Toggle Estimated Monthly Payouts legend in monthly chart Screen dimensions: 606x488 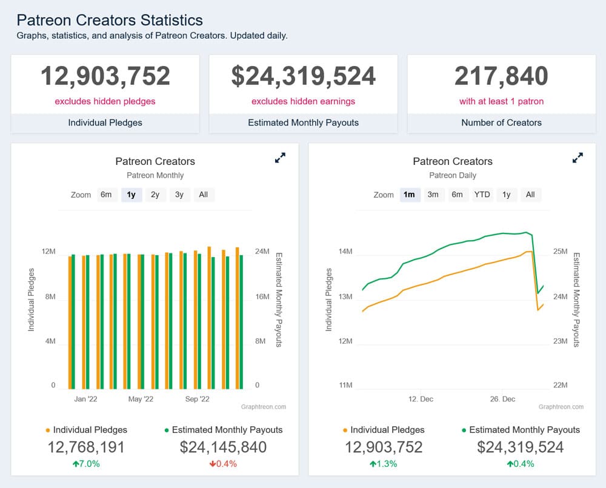point(223,430)
